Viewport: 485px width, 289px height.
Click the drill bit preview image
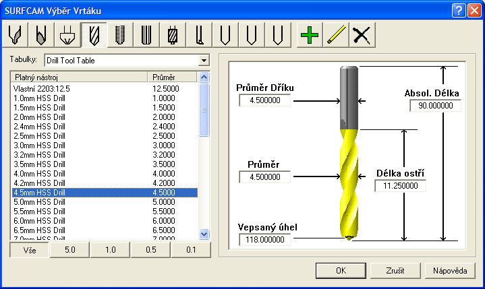(x=349, y=153)
